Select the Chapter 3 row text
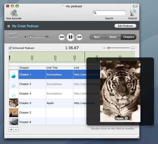 (25, 93)
